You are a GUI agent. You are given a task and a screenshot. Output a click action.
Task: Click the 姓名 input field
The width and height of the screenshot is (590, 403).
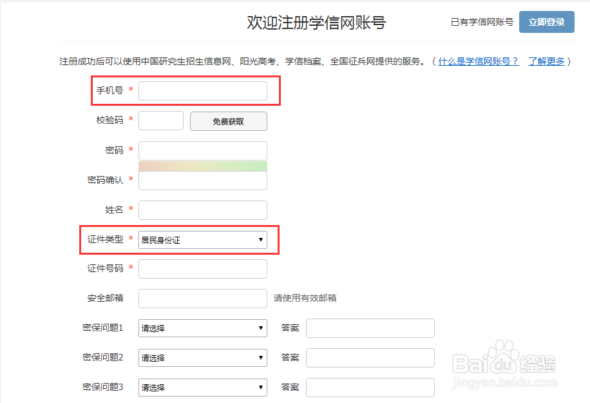pos(203,210)
